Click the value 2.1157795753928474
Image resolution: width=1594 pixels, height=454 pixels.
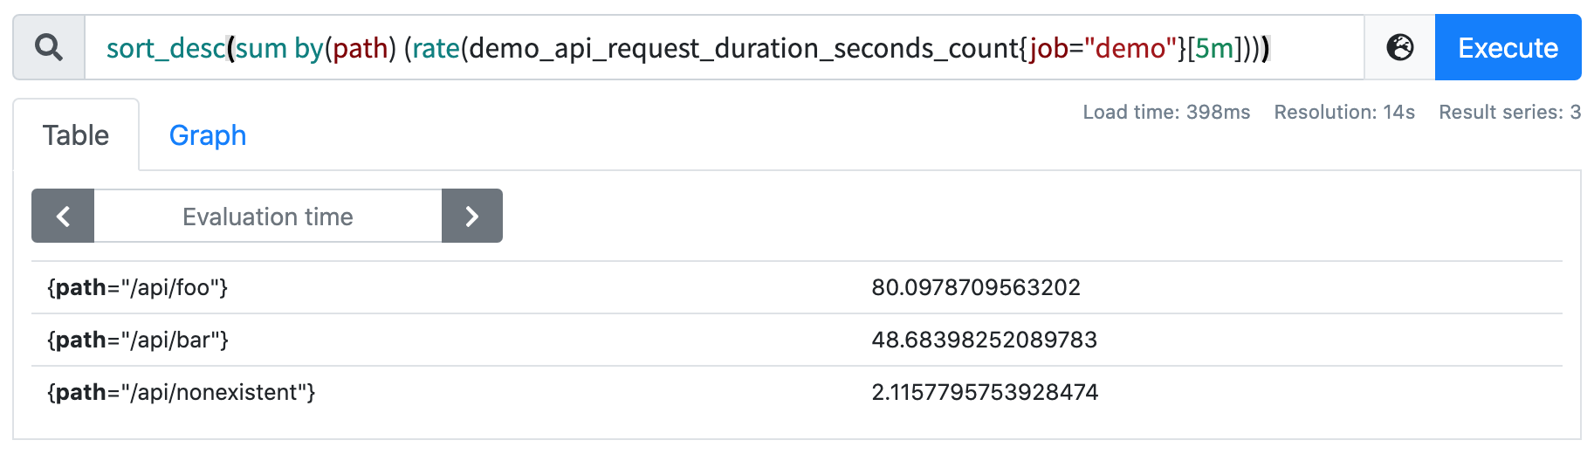coord(985,392)
